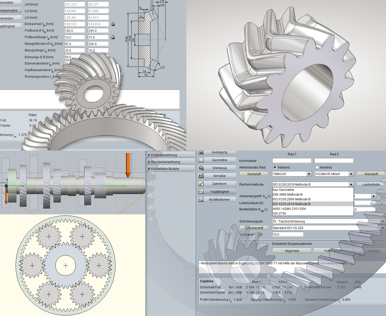This screenshot has width=386, height=316.
Task: Select treibend radio button for Rad 1
Action: coord(275,167)
